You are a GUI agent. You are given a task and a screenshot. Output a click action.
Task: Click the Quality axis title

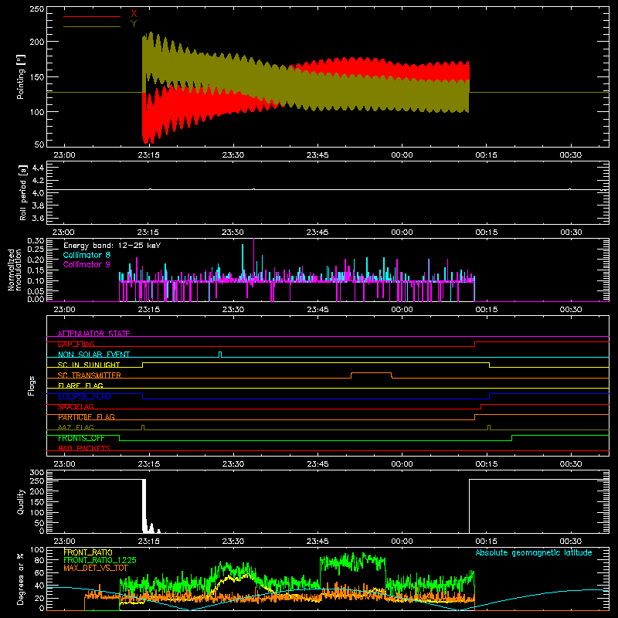pyautogui.click(x=21, y=501)
